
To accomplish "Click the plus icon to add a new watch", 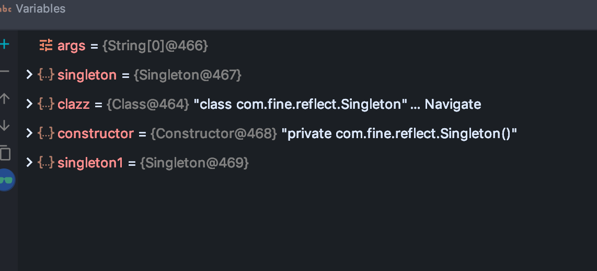I will pos(5,44).
